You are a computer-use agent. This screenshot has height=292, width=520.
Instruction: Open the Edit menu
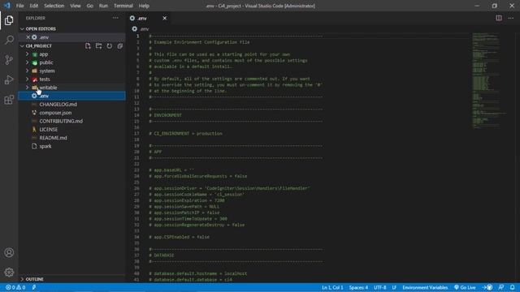point(34,6)
